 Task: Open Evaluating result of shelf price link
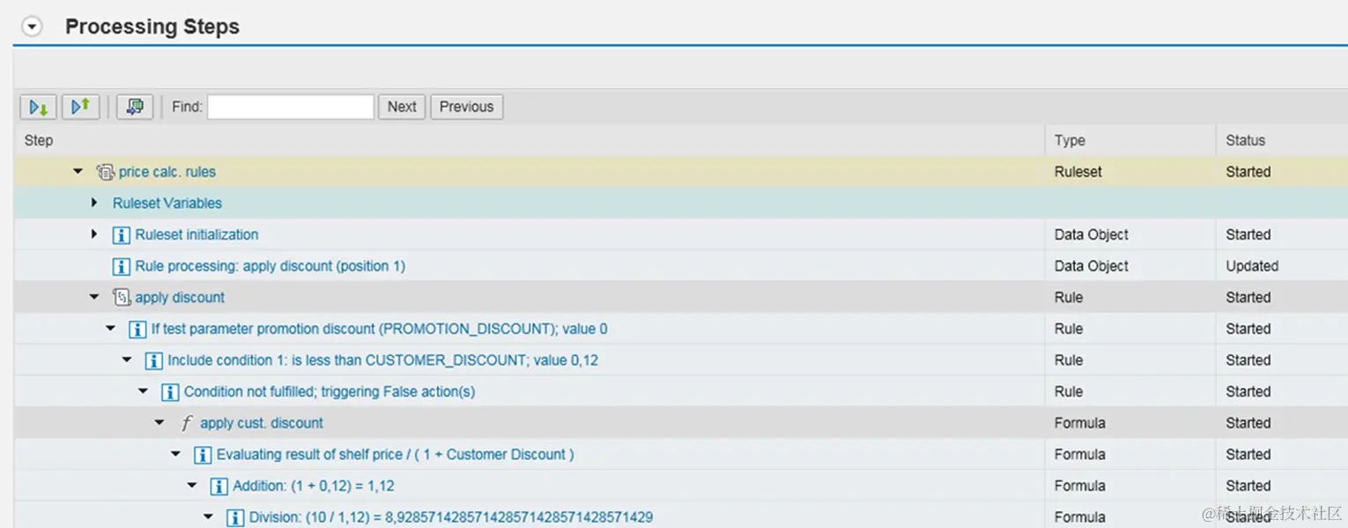click(x=396, y=454)
